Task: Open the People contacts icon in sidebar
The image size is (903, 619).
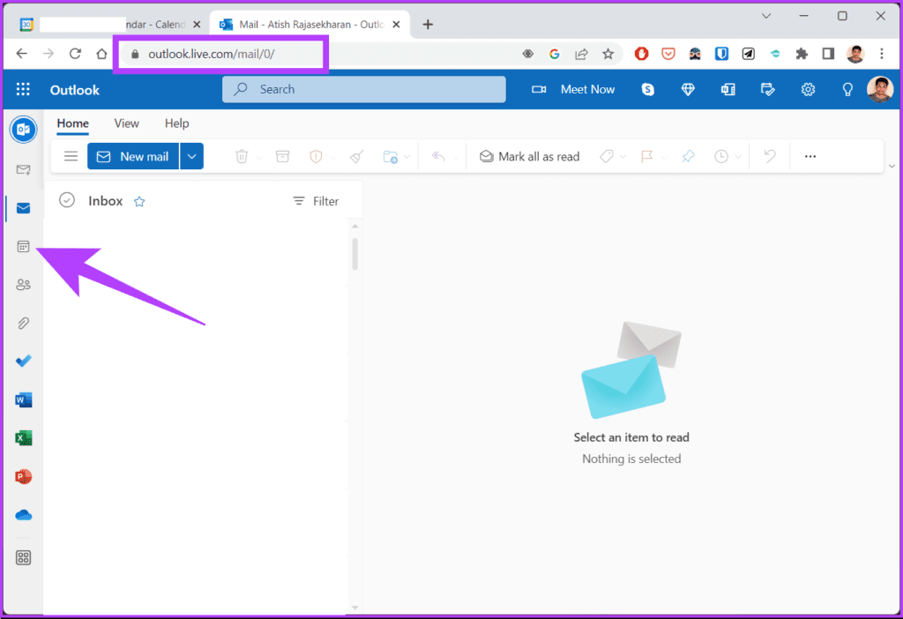Action: (23, 285)
